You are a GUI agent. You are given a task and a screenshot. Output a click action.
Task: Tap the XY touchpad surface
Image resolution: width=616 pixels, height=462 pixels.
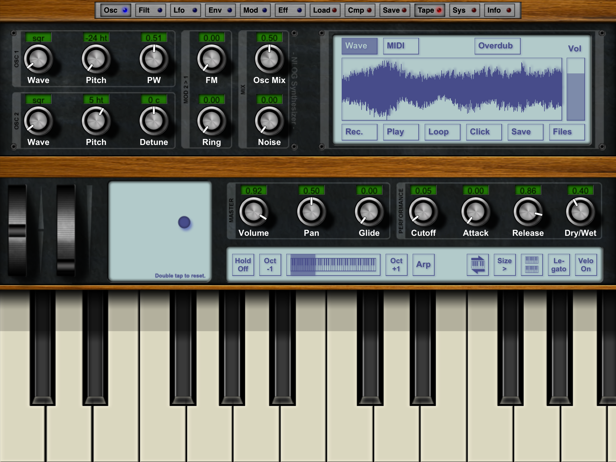[x=161, y=232]
